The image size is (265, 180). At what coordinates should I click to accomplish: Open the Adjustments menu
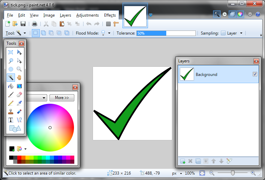click(x=88, y=15)
